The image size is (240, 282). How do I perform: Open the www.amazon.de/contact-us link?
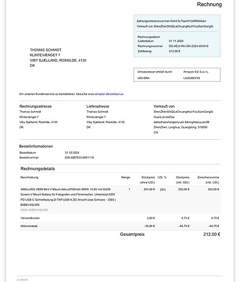click(106, 94)
